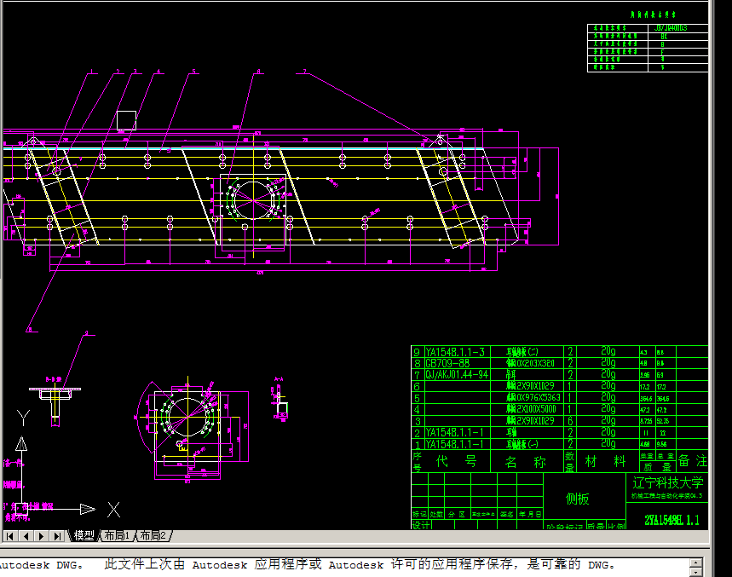This screenshot has width=732, height=577.
Task: Select leader label 5 above the drawing
Action: [x=193, y=72]
